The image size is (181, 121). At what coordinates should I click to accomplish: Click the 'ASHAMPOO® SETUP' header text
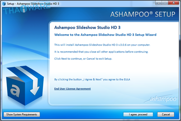(x=143, y=14)
